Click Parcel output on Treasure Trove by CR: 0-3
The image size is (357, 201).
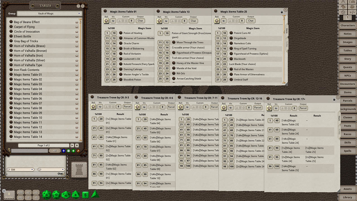pos(127,107)
